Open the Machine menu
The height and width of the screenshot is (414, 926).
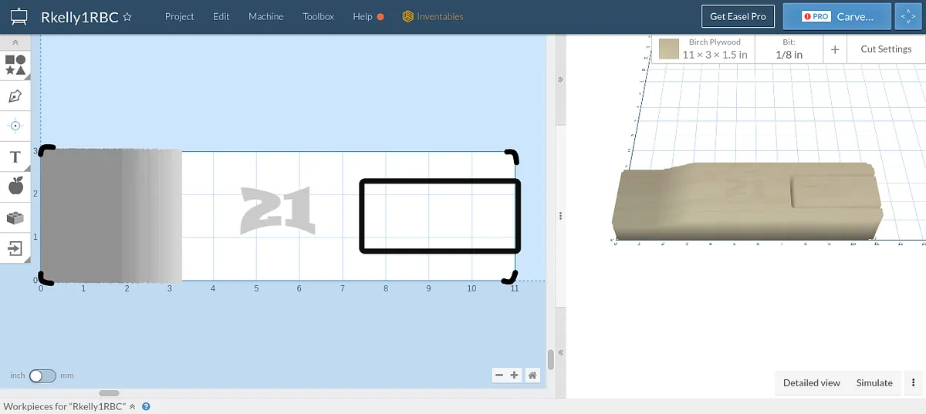(x=265, y=16)
